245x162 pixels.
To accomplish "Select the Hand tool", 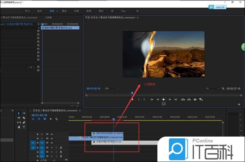I will tap(19, 127).
